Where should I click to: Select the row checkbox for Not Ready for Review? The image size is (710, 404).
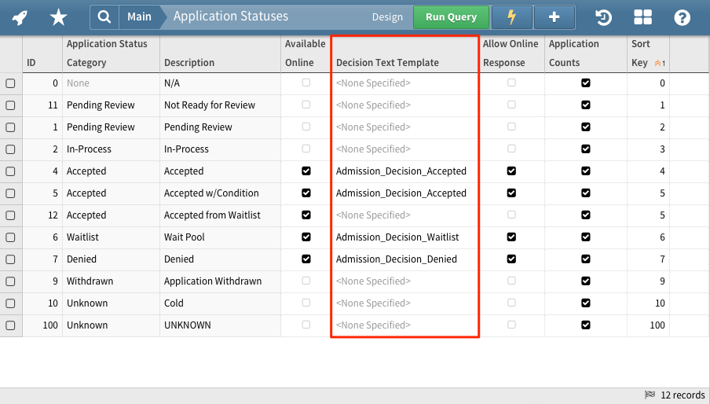(10, 105)
